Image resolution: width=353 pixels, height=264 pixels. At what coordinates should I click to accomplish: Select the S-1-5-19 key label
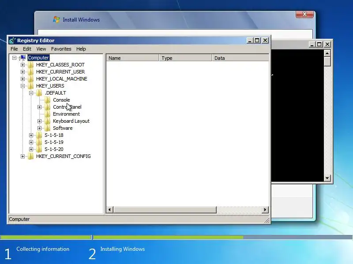(54, 142)
